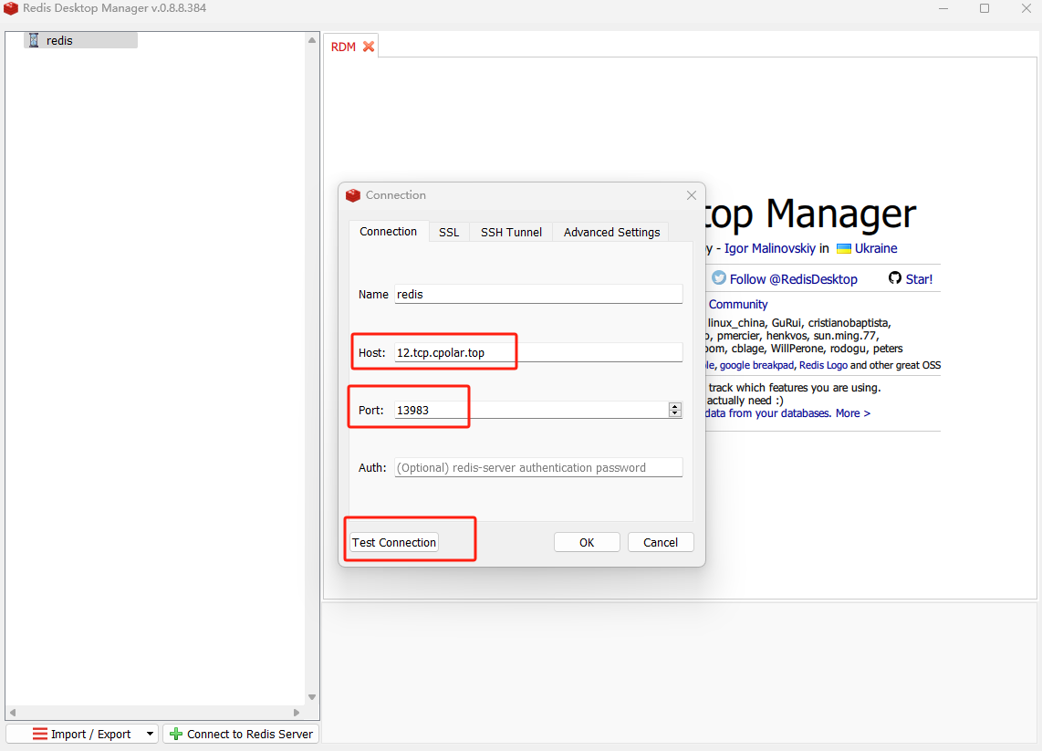This screenshot has height=751, width=1042.
Task: Open the SSH Tunnel tab
Action: (511, 232)
